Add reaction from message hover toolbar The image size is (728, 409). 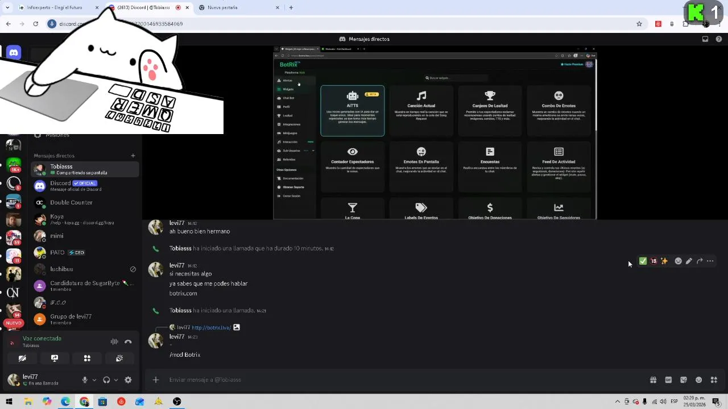(x=678, y=261)
